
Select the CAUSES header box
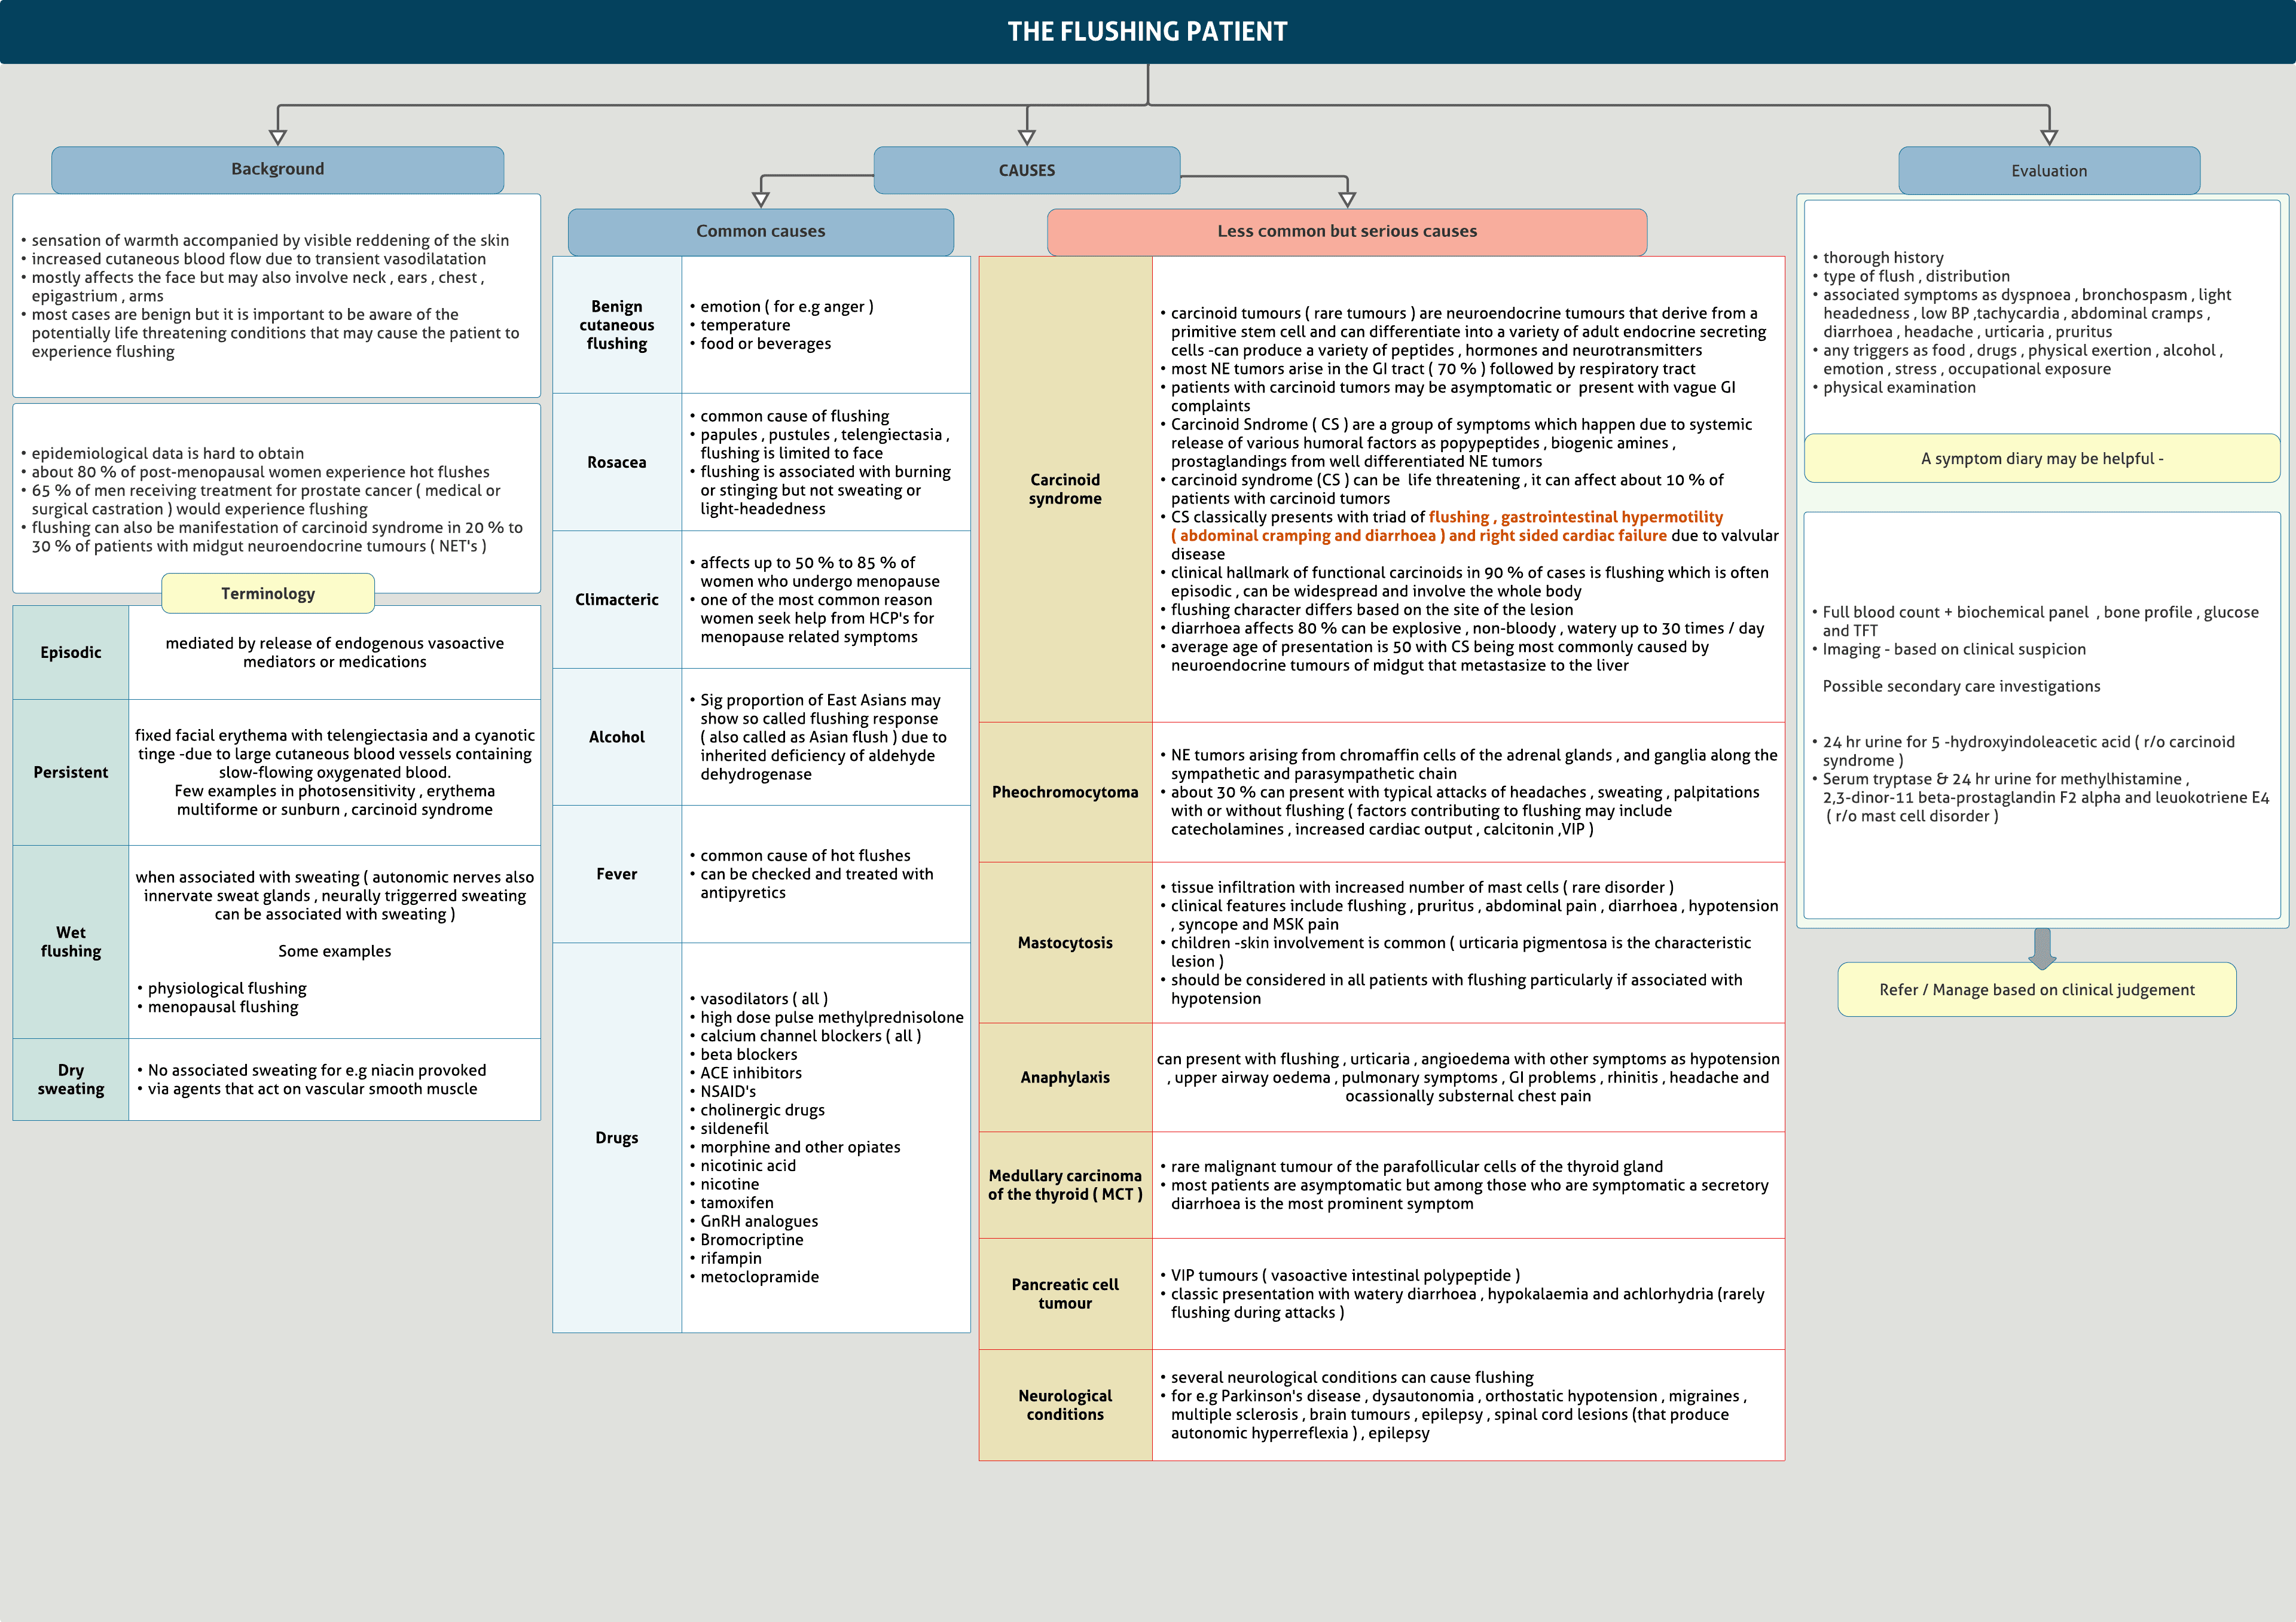coord(1026,170)
